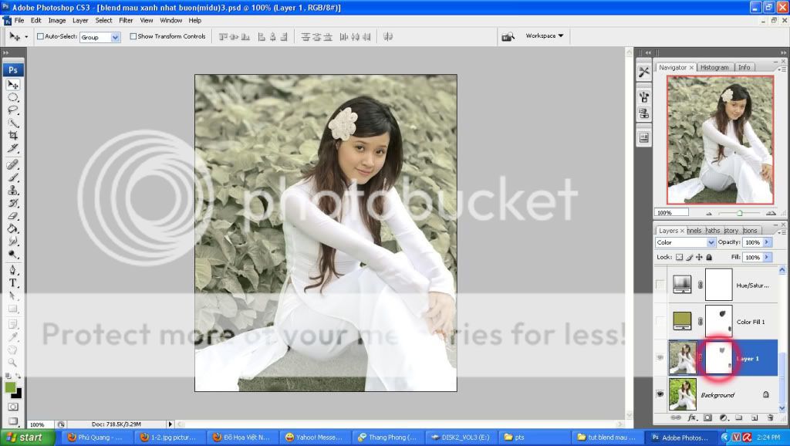
Task: Click the Windows start button
Action: tap(26, 438)
